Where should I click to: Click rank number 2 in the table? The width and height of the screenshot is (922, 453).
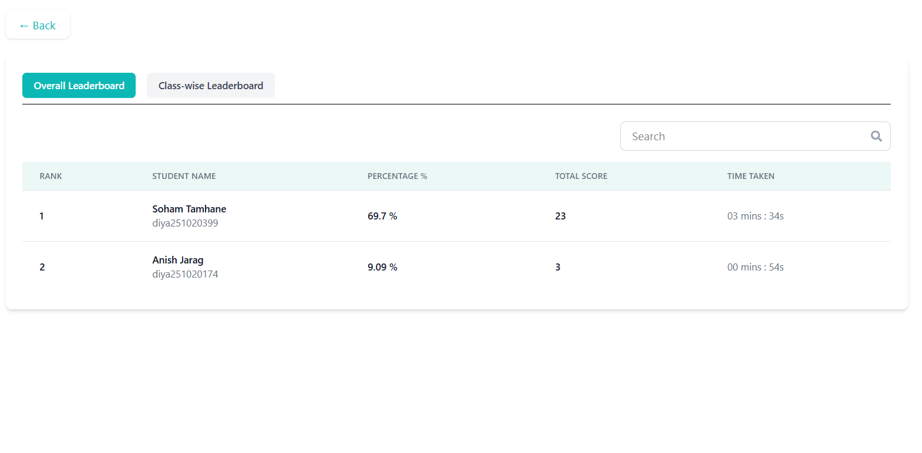pos(42,267)
